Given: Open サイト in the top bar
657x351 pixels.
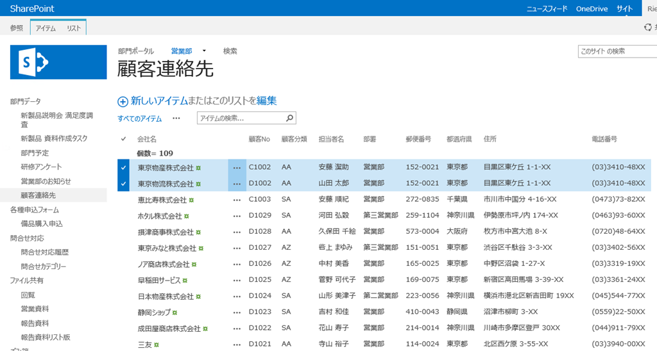Looking at the screenshot, I should pos(624,9).
